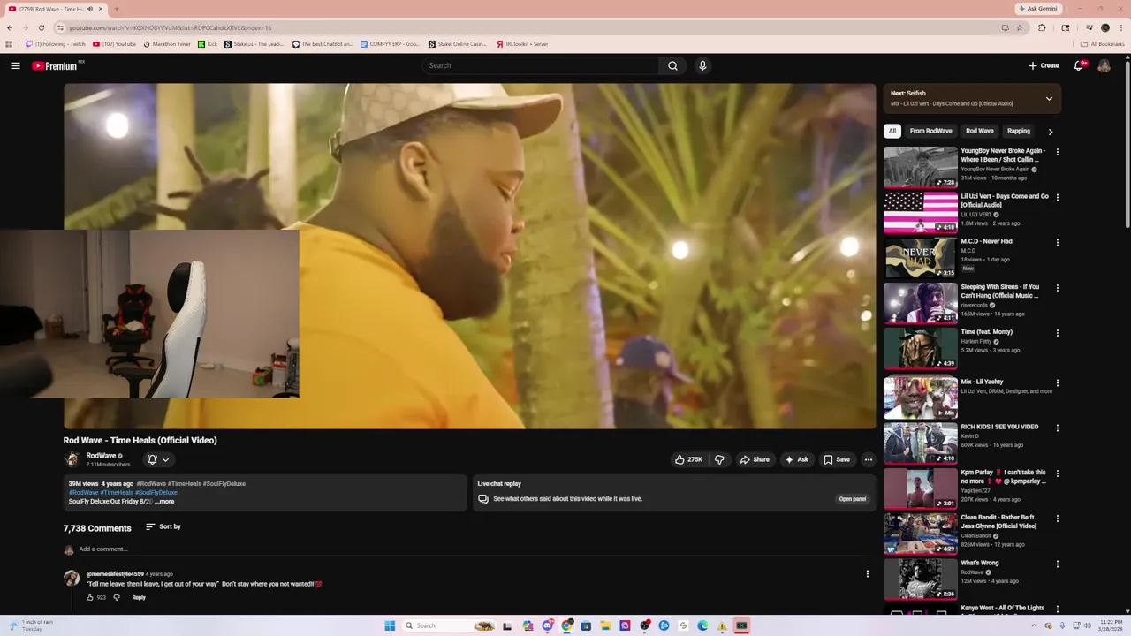Viewport: 1131px width, 636px height.
Task: Mute the tab via speaker icon
Action: click(x=89, y=9)
